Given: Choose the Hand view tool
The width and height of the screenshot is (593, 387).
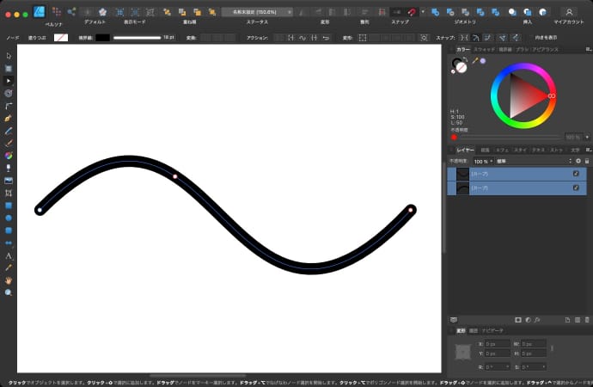Looking at the screenshot, I should coord(9,280).
